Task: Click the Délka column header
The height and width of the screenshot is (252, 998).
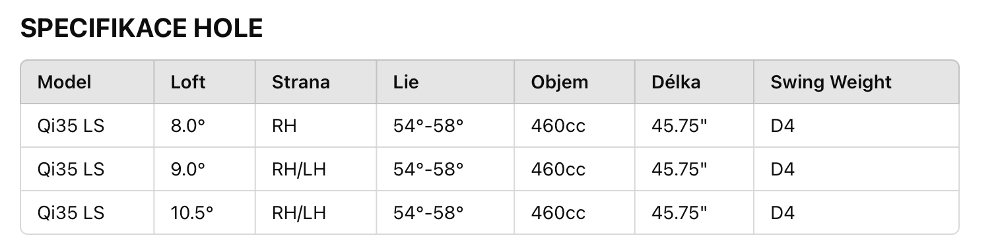Action: pos(676,82)
